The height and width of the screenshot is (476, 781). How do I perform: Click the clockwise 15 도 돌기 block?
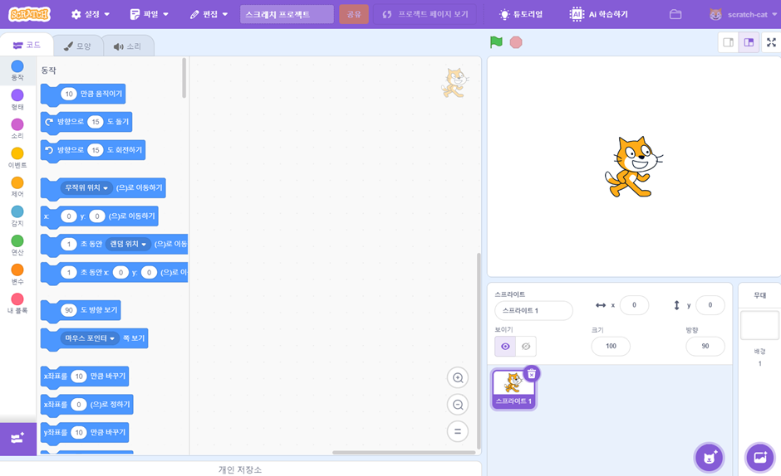pos(86,122)
